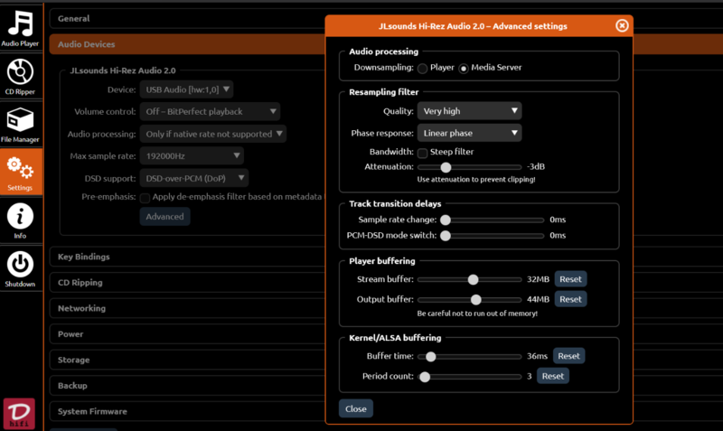Select the Player downsampling radio button

(422, 68)
